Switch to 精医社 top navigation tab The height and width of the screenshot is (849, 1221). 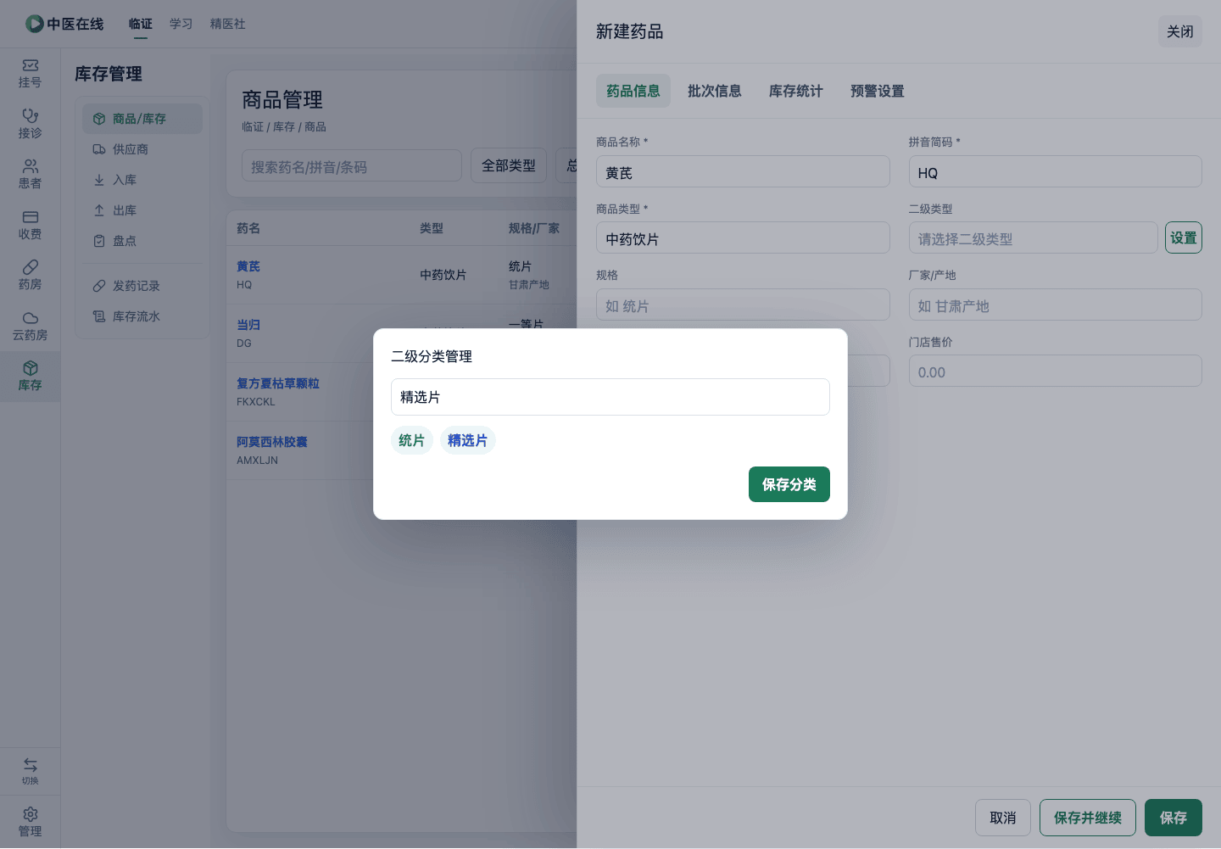227,24
